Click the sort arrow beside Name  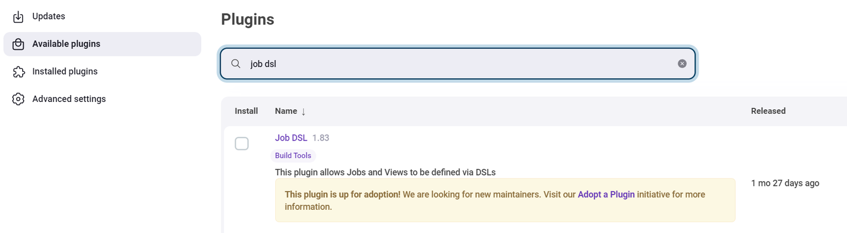click(x=303, y=112)
